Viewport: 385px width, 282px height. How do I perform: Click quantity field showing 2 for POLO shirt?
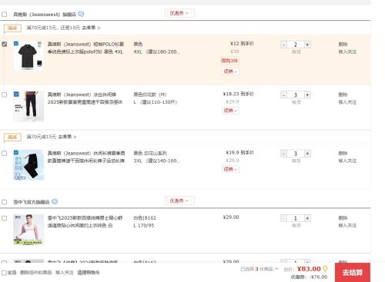296,45
